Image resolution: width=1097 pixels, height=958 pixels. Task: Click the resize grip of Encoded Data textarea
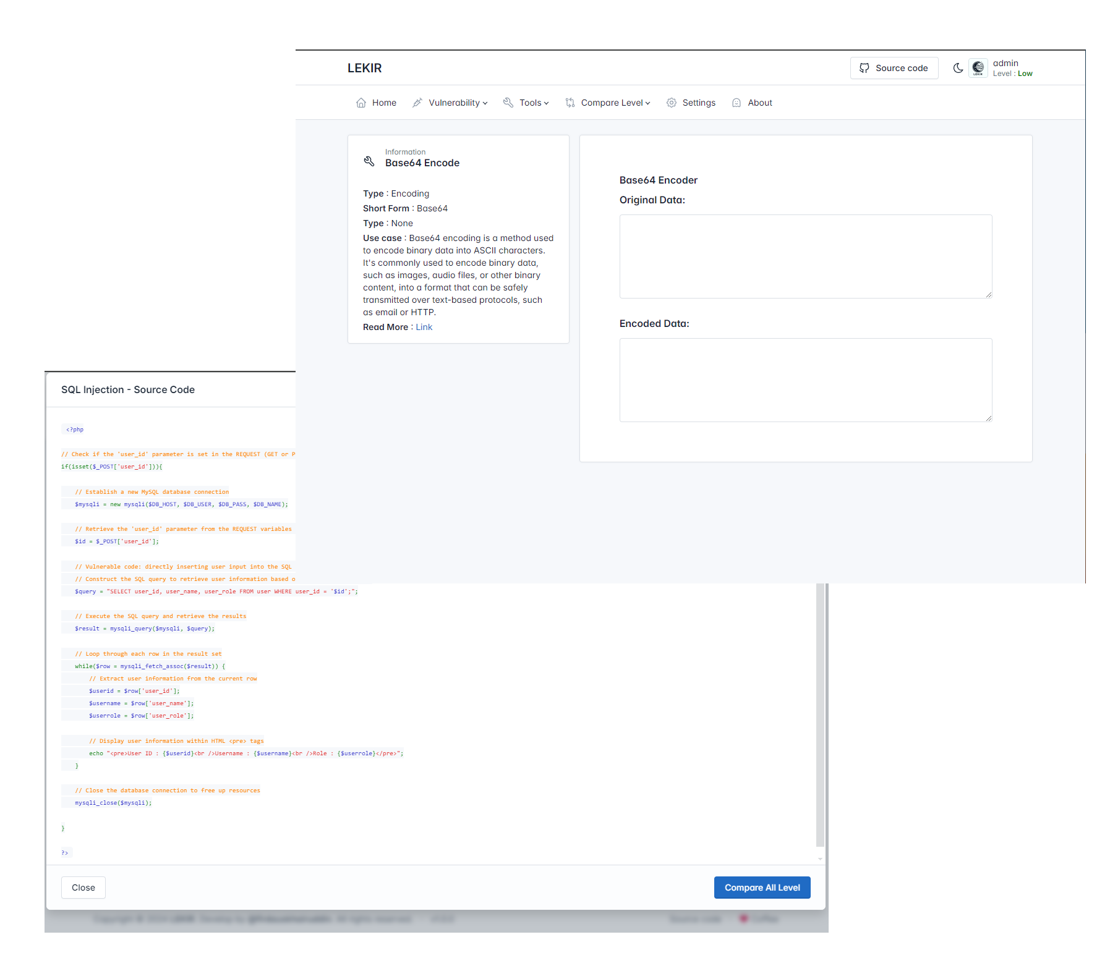[x=988, y=418]
